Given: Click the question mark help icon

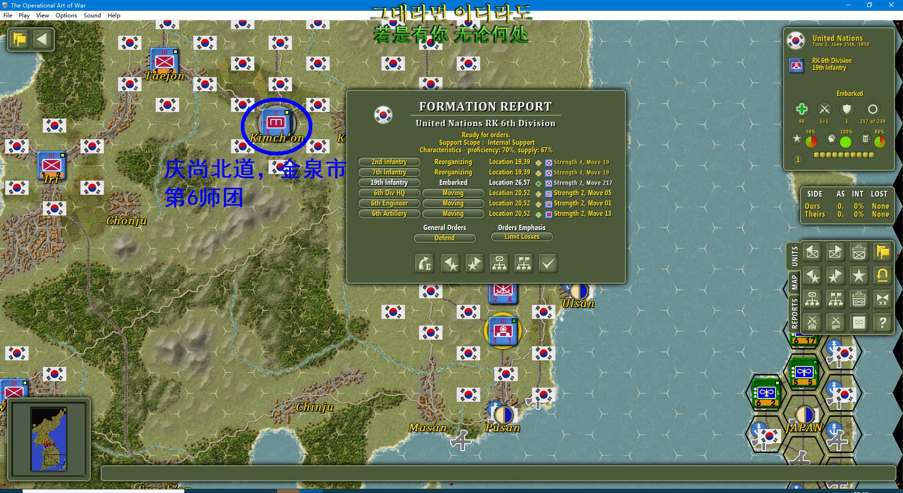Looking at the screenshot, I should pos(882,323).
